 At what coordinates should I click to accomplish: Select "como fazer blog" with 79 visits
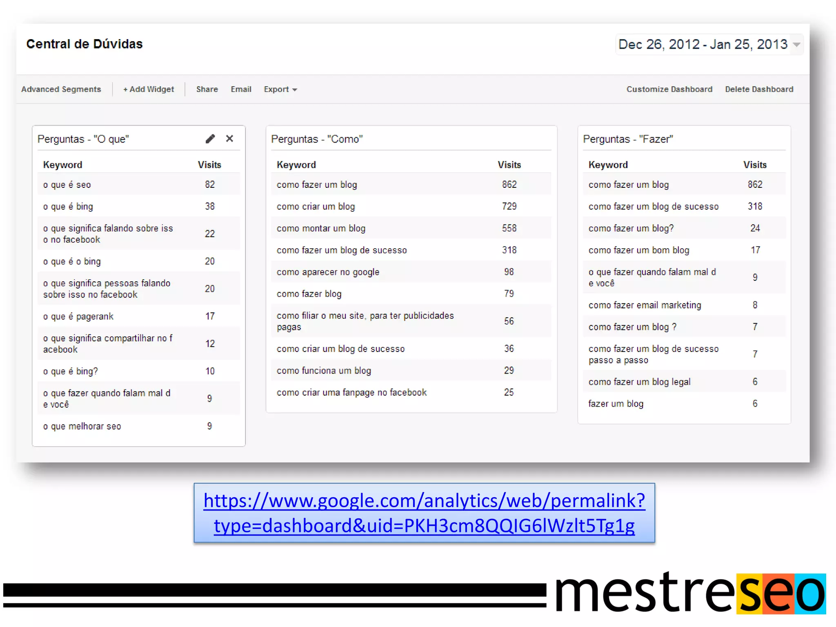click(x=309, y=294)
